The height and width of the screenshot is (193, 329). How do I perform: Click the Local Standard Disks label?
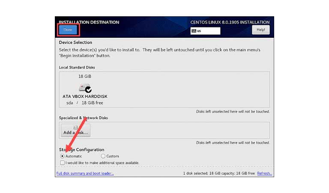tap(77, 67)
